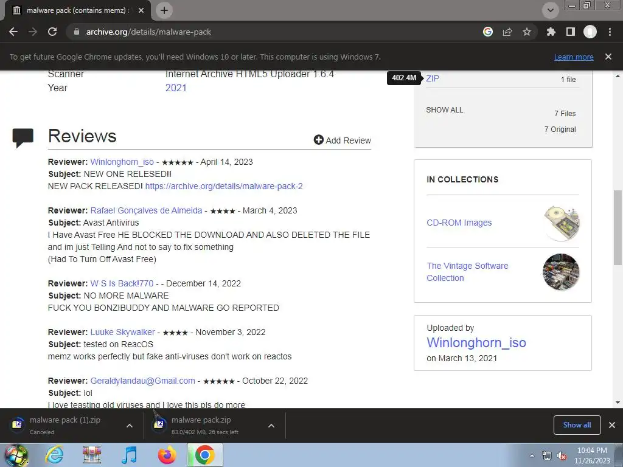This screenshot has height=467, width=623.
Task: Click the Reviews speech bubble icon
Action: coord(23,138)
